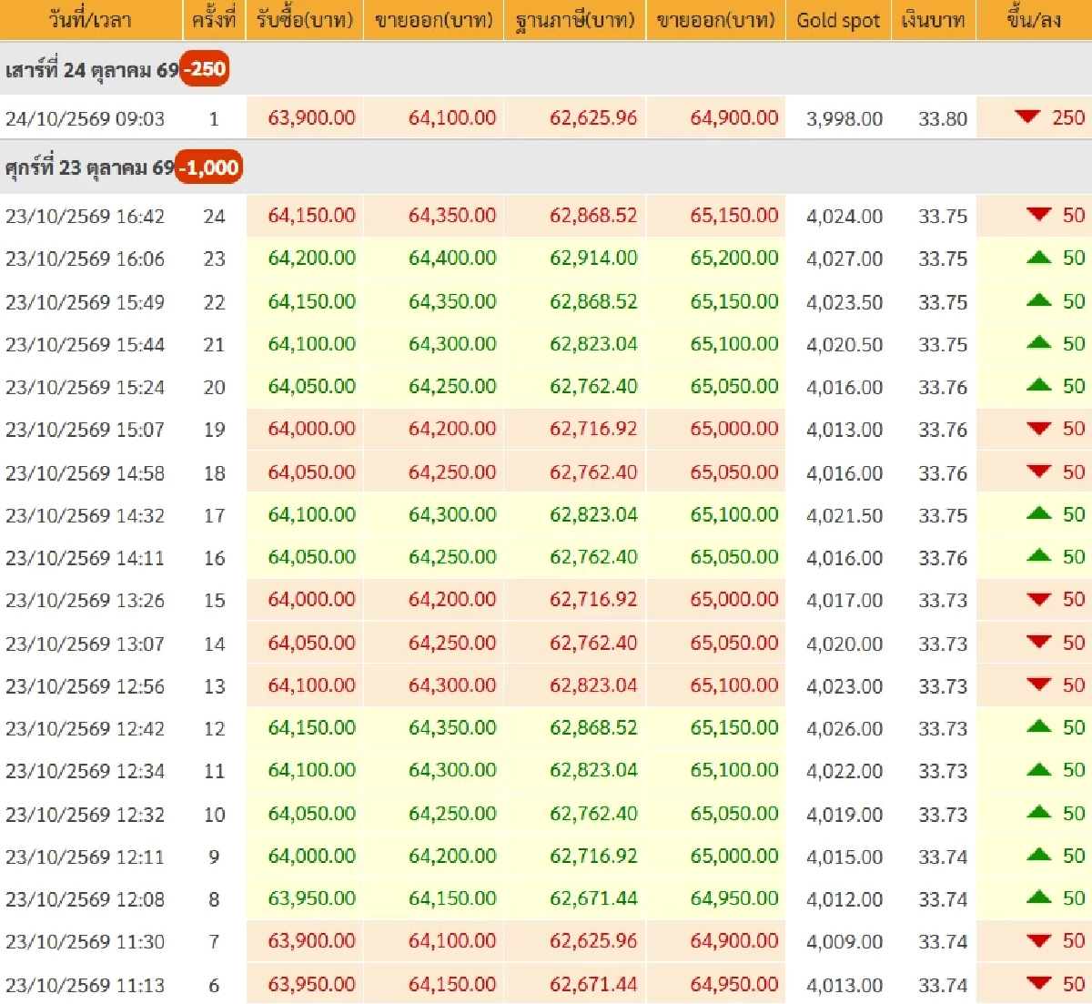Click the 62,671.44 tax base in row 6
Viewport: 1092px width, 1004px height.
tap(593, 984)
